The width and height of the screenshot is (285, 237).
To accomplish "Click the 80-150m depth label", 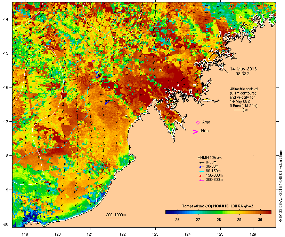I will click(213, 171).
